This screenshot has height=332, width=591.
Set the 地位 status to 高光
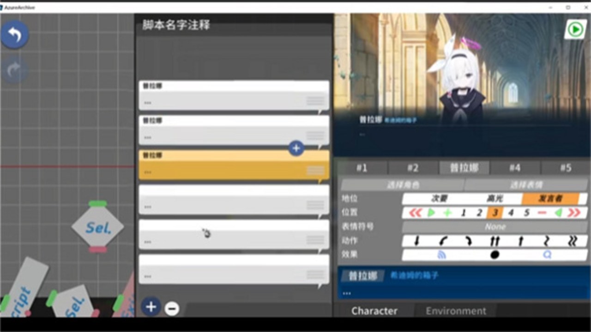pos(495,199)
